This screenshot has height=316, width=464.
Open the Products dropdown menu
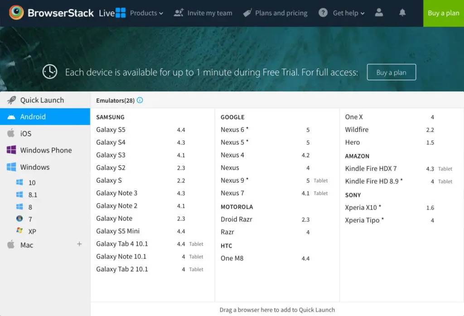click(146, 13)
